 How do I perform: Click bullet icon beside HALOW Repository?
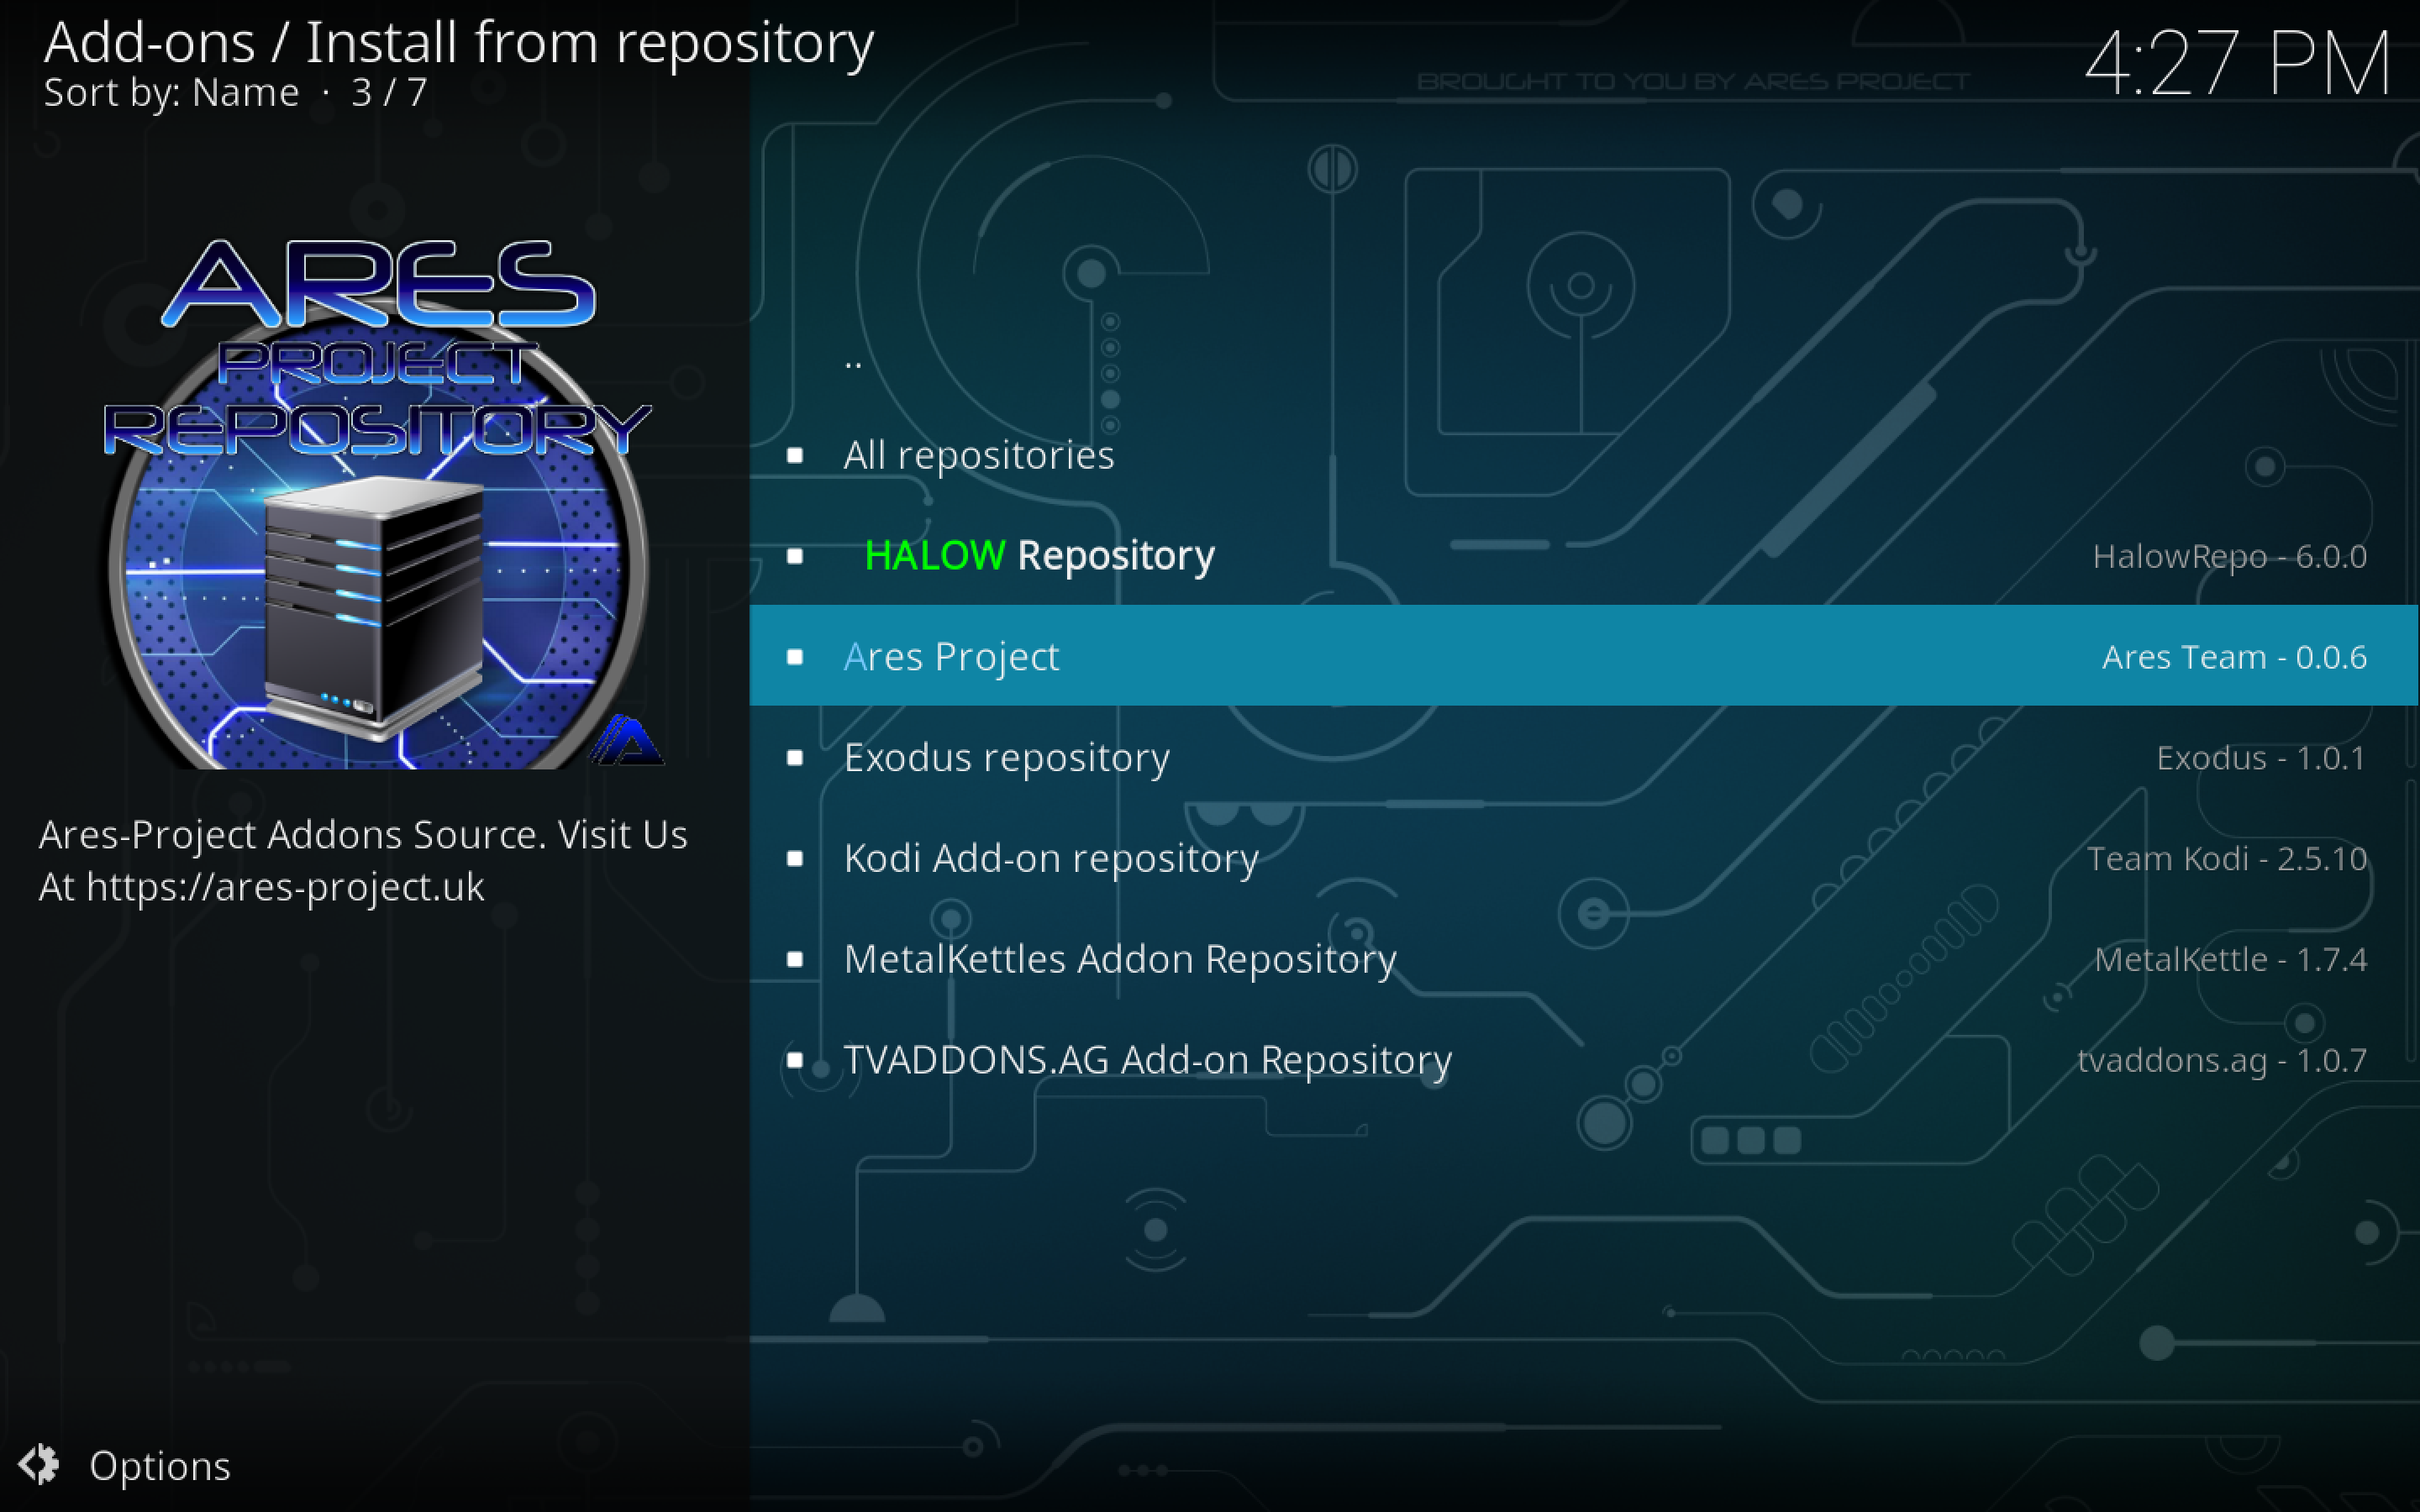[795, 556]
